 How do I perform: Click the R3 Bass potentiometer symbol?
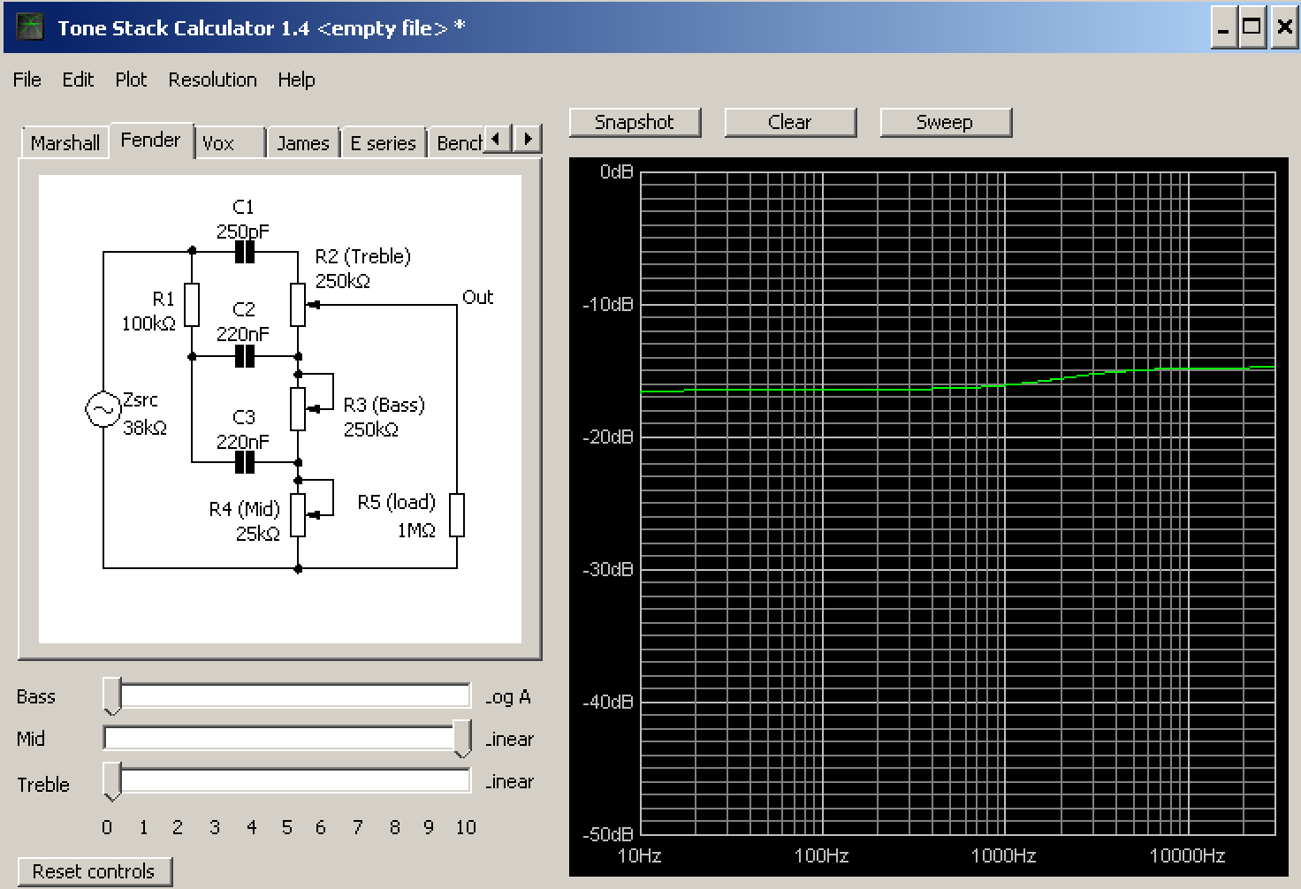pos(298,409)
